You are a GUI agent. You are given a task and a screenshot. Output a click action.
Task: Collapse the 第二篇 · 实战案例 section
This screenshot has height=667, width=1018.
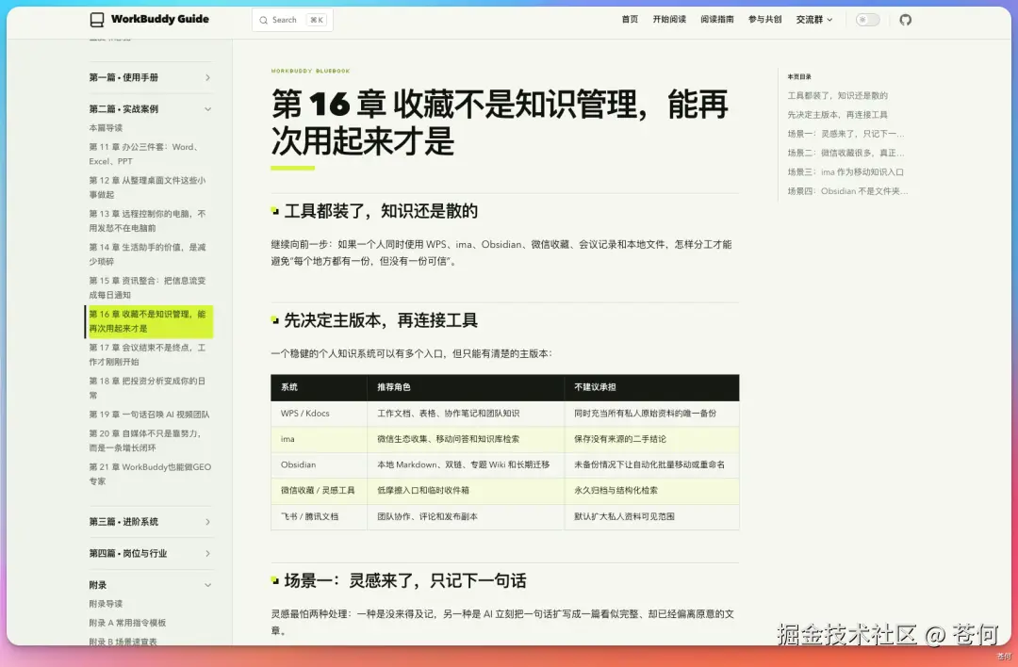click(x=151, y=109)
